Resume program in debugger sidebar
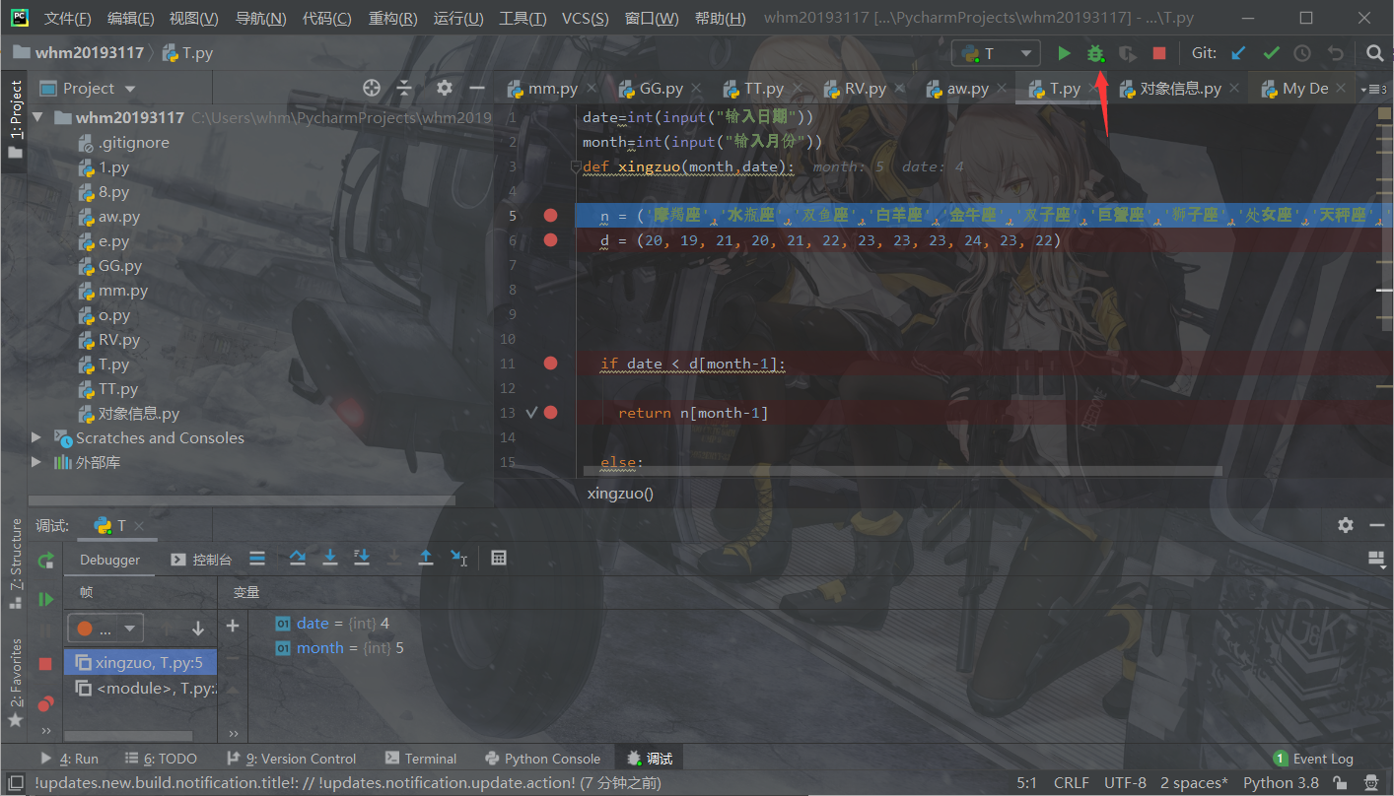 tap(45, 599)
